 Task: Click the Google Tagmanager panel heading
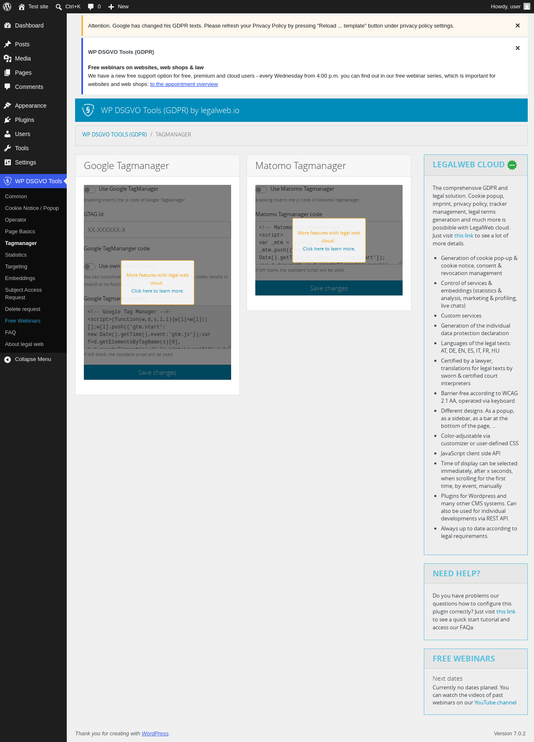click(x=126, y=166)
